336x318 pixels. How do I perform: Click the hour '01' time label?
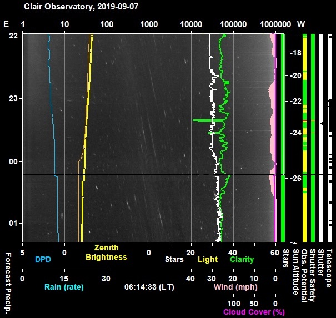click(x=13, y=223)
